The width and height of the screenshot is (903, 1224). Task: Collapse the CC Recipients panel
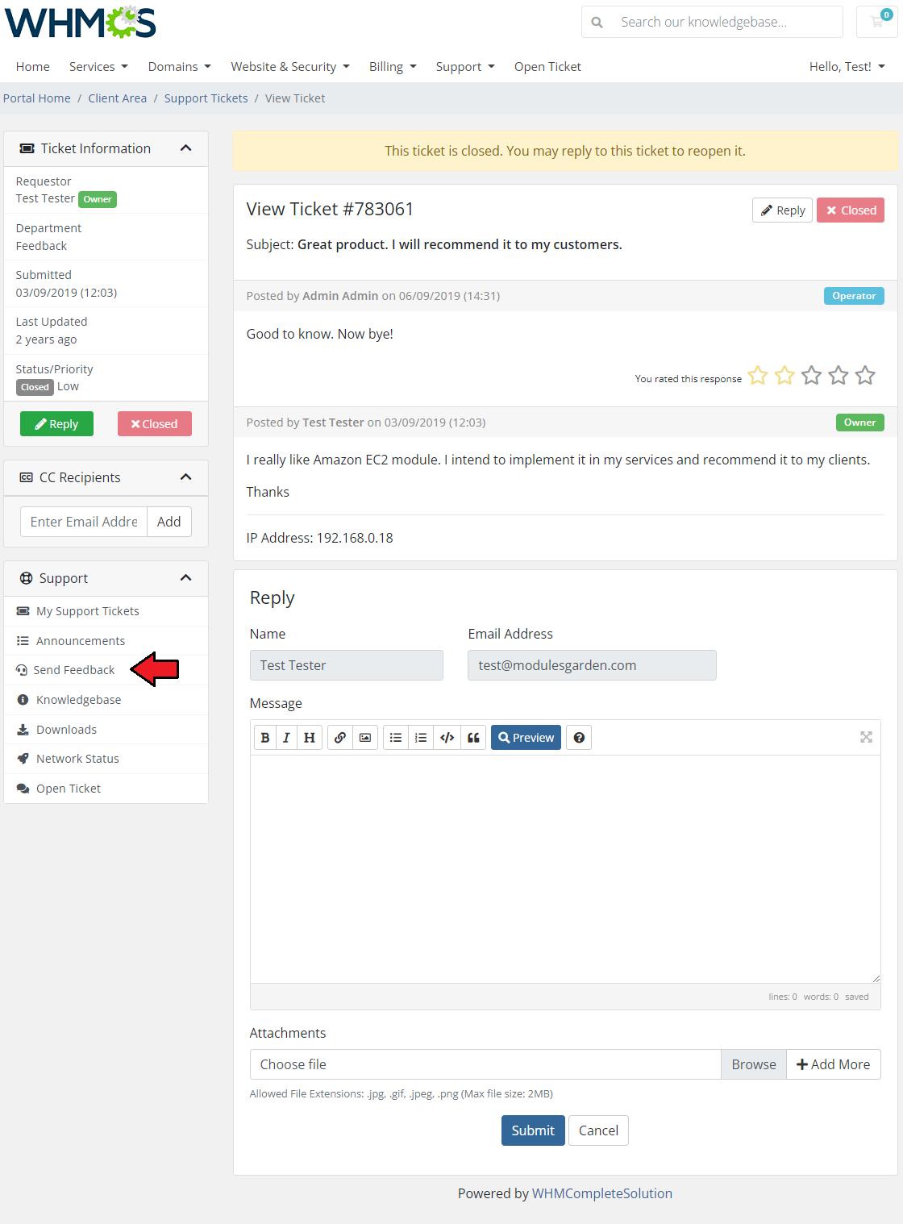186,477
